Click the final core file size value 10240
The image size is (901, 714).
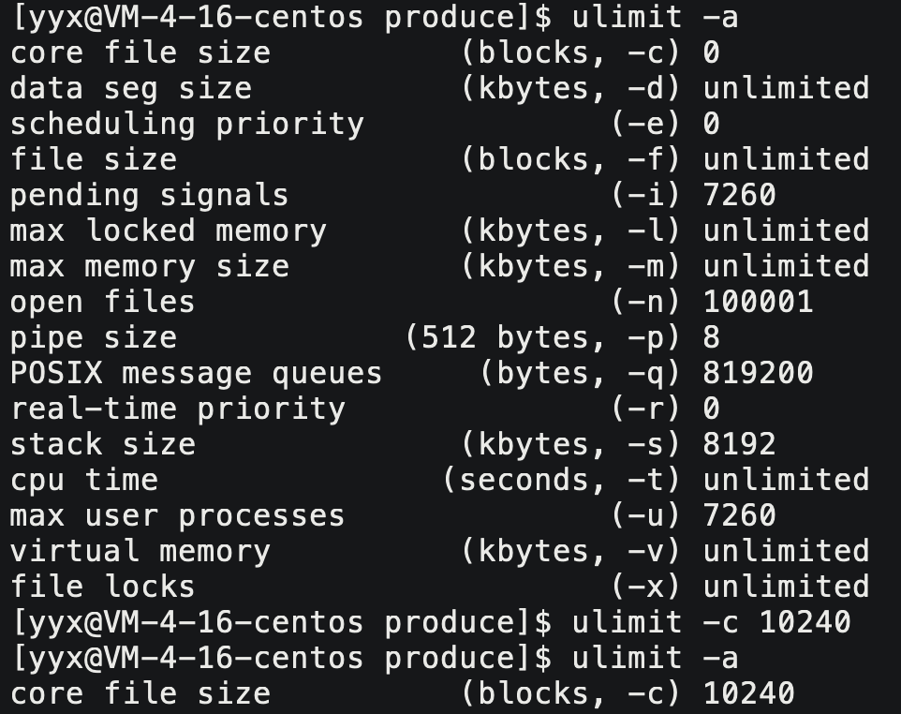point(748,693)
